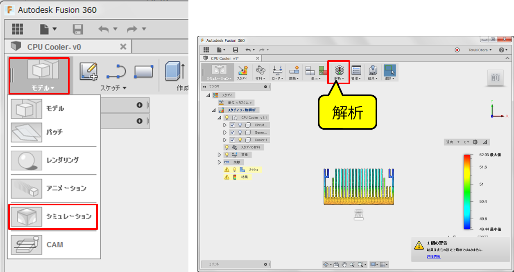This screenshot has height=272, width=514.
Task: Open the 管理 manage tool
Action: coord(356,72)
